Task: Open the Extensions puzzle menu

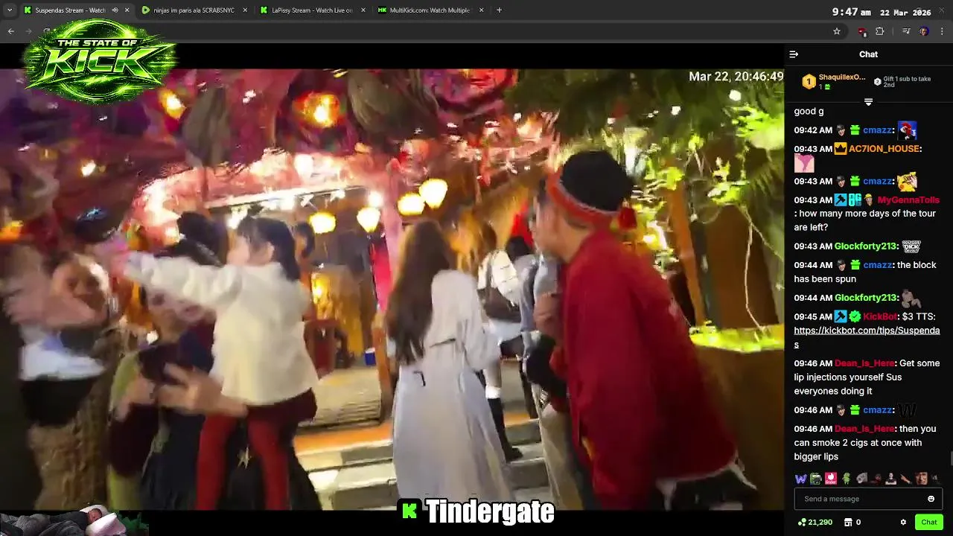Action: point(879,31)
